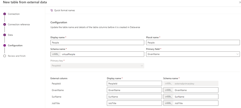Edit the GivenName column display name
The image size is (241, 108).
point(134,90)
